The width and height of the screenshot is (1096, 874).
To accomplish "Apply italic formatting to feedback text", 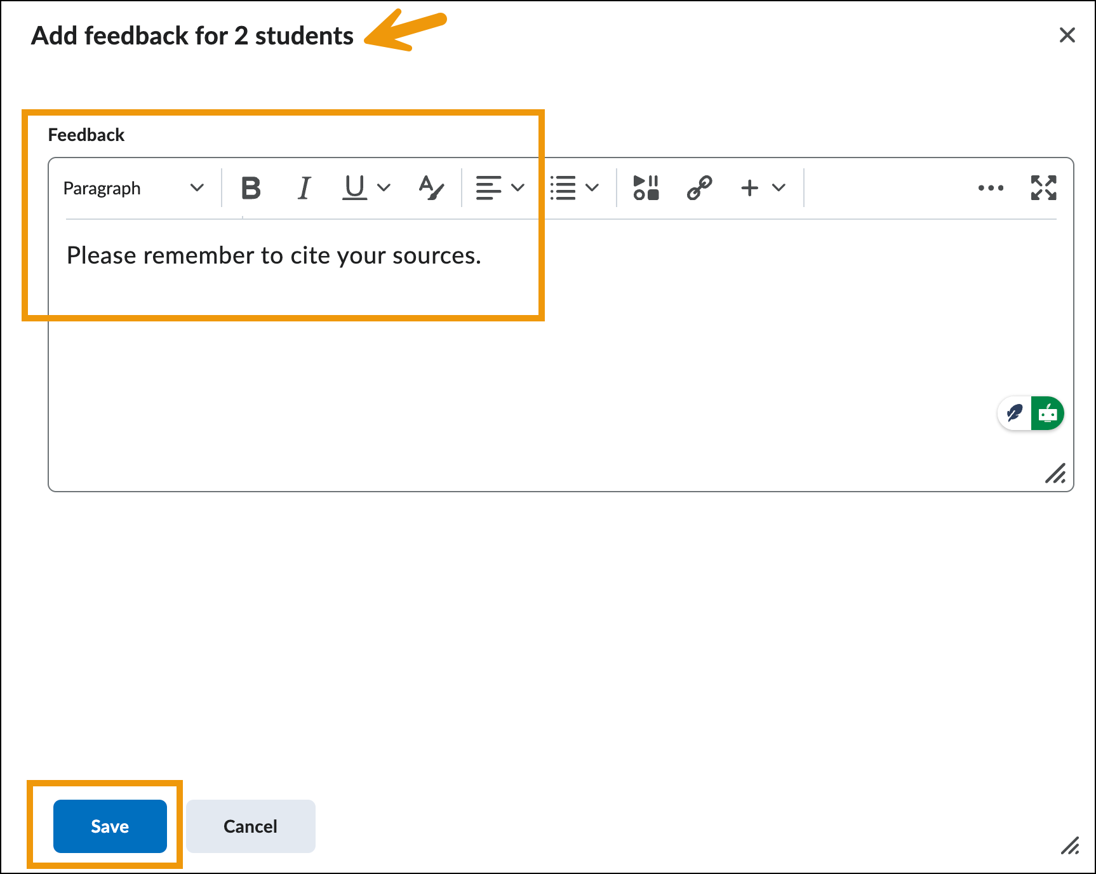I will [304, 188].
